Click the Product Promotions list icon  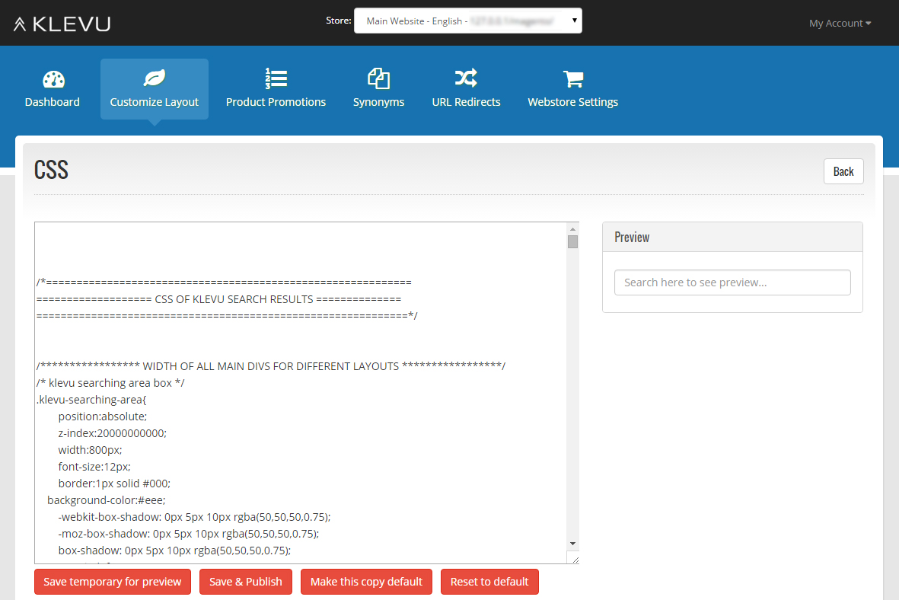(276, 78)
